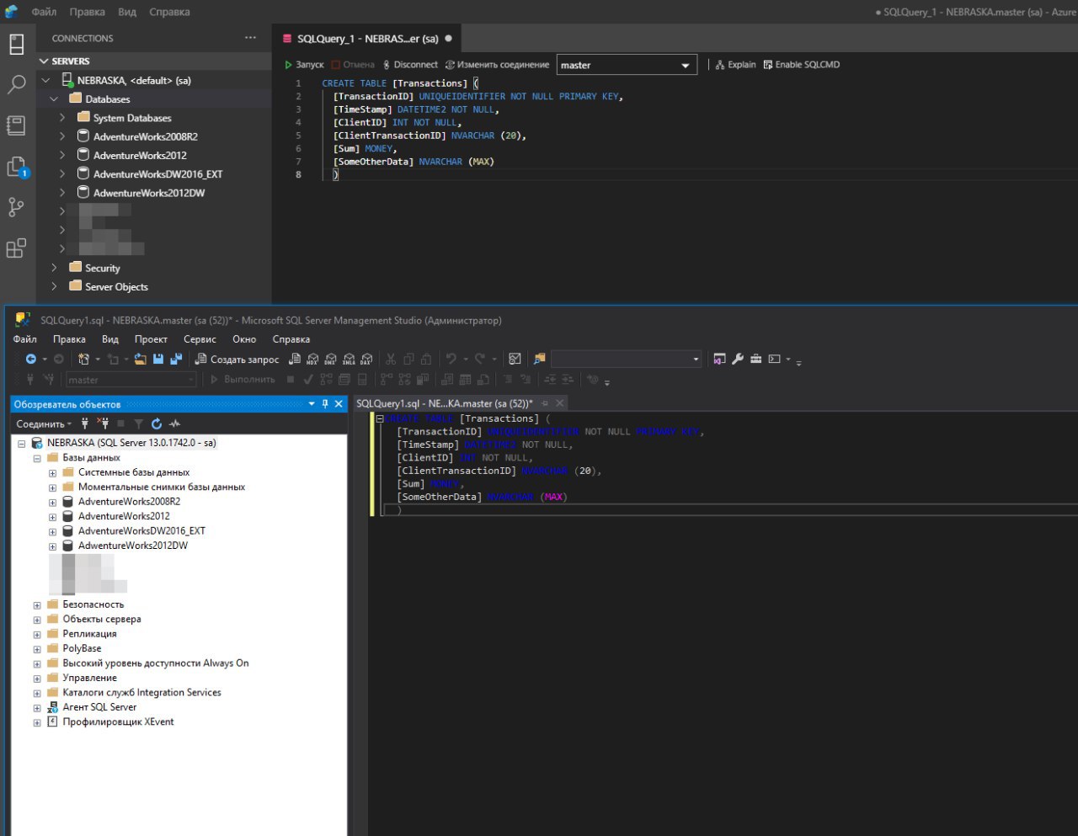Click the Undo icon in SSMS toolbar
Viewport: 1078px width, 836px height.
click(x=451, y=359)
